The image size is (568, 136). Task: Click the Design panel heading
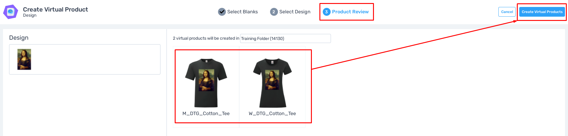point(19,38)
